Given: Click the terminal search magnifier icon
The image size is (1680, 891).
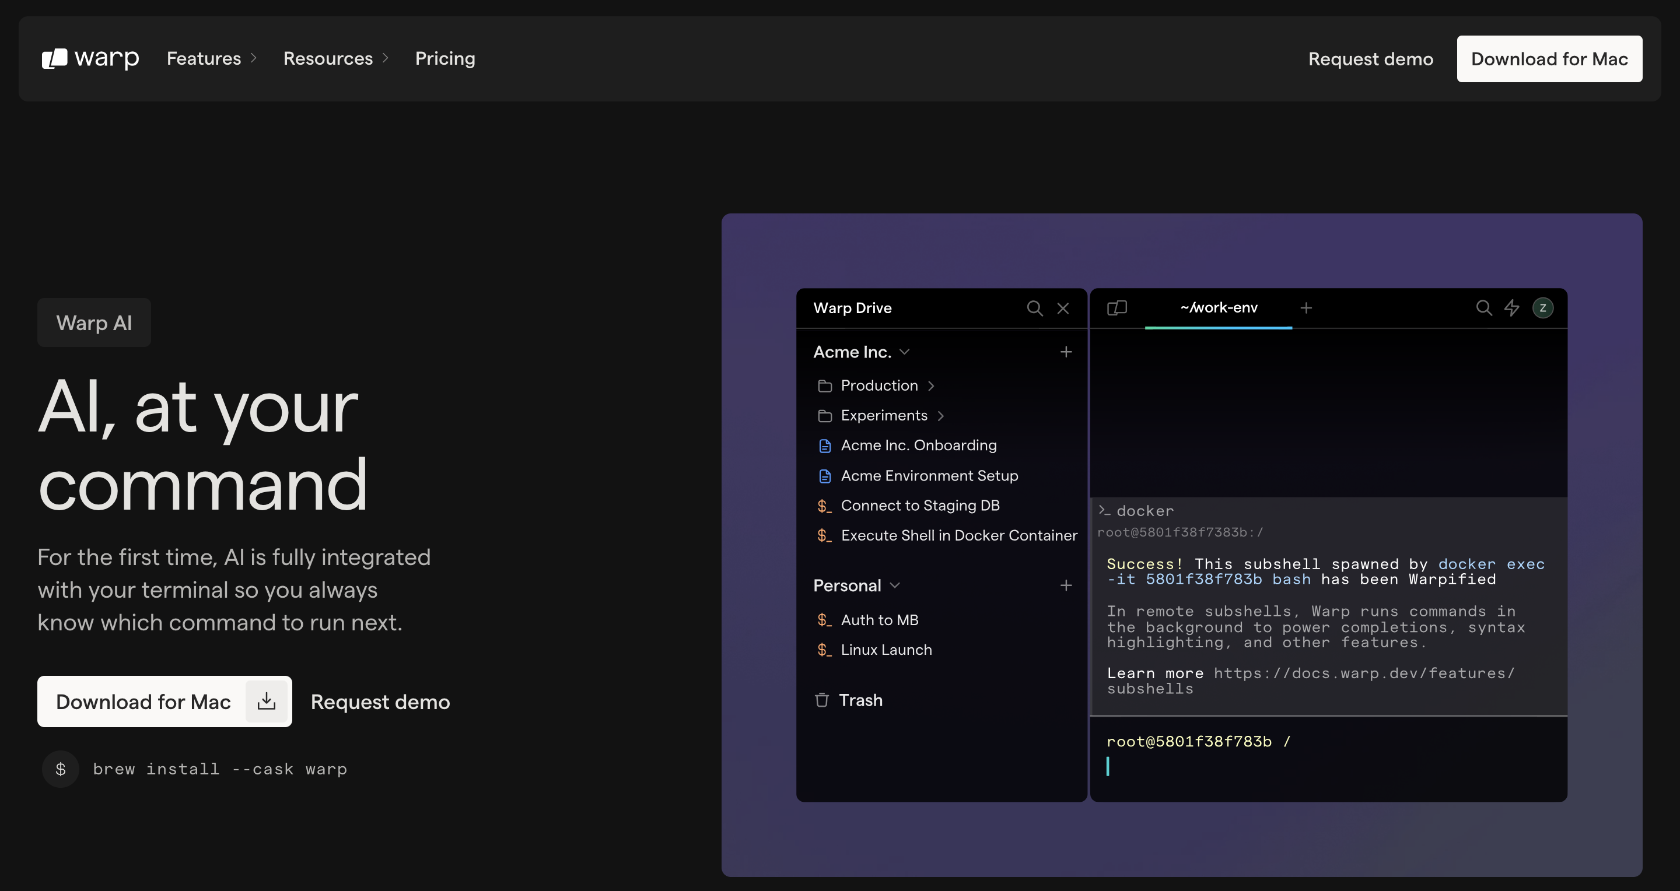Looking at the screenshot, I should pyautogui.click(x=1483, y=308).
